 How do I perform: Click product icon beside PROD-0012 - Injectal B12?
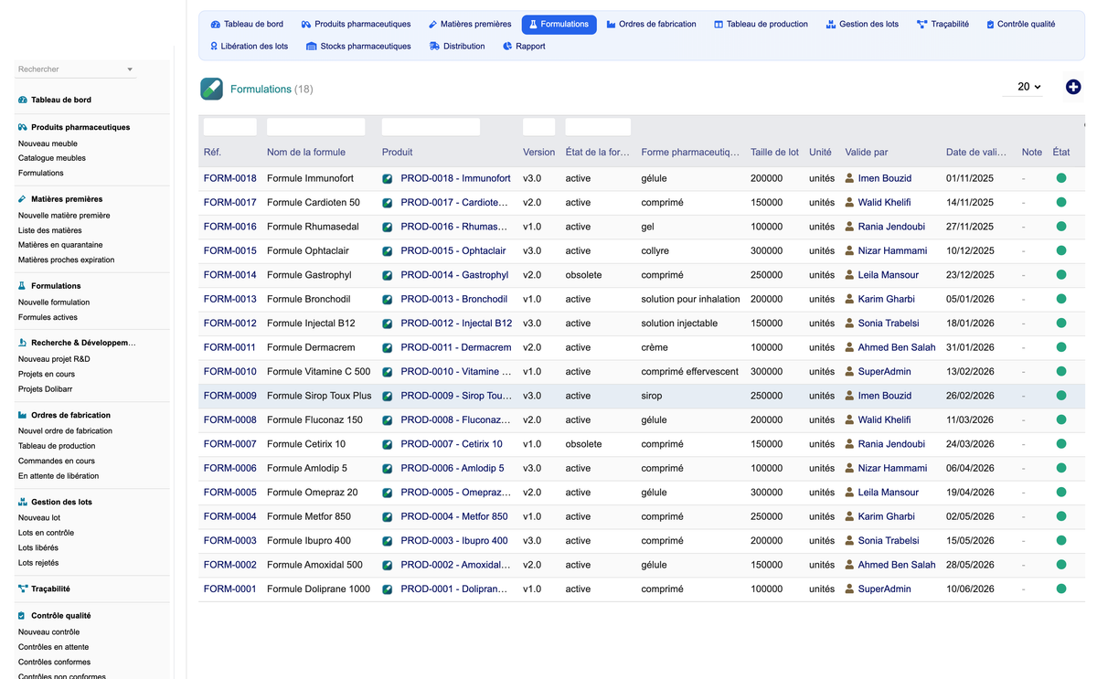(x=388, y=324)
